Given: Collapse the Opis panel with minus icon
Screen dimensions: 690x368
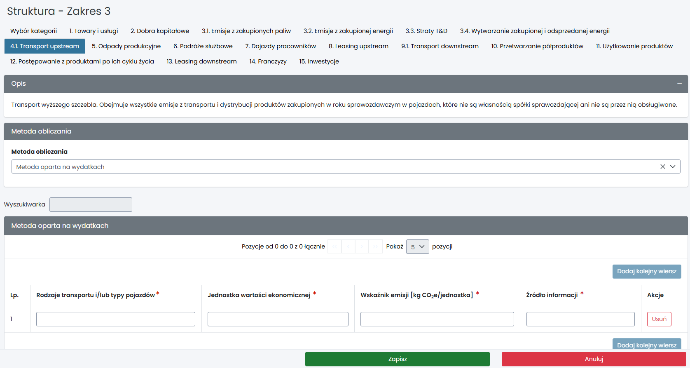Looking at the screenshot, I should click(679, 84).
